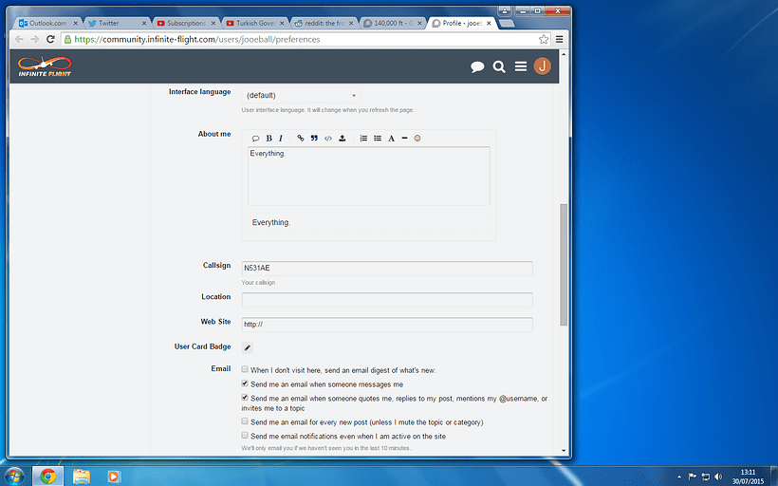778x486 pixels.
Task: Insert a blockquote in About me editor
Action: click(314, 138)
